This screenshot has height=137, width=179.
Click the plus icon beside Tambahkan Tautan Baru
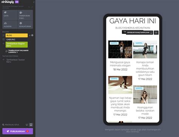click(x=3, y=60)
